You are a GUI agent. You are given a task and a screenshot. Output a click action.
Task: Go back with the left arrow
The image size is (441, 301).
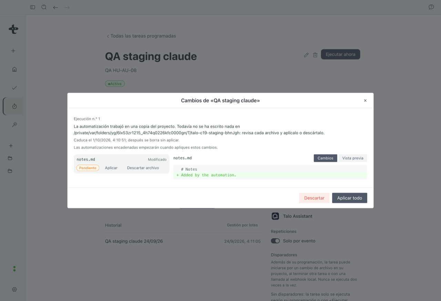[55, 7]
